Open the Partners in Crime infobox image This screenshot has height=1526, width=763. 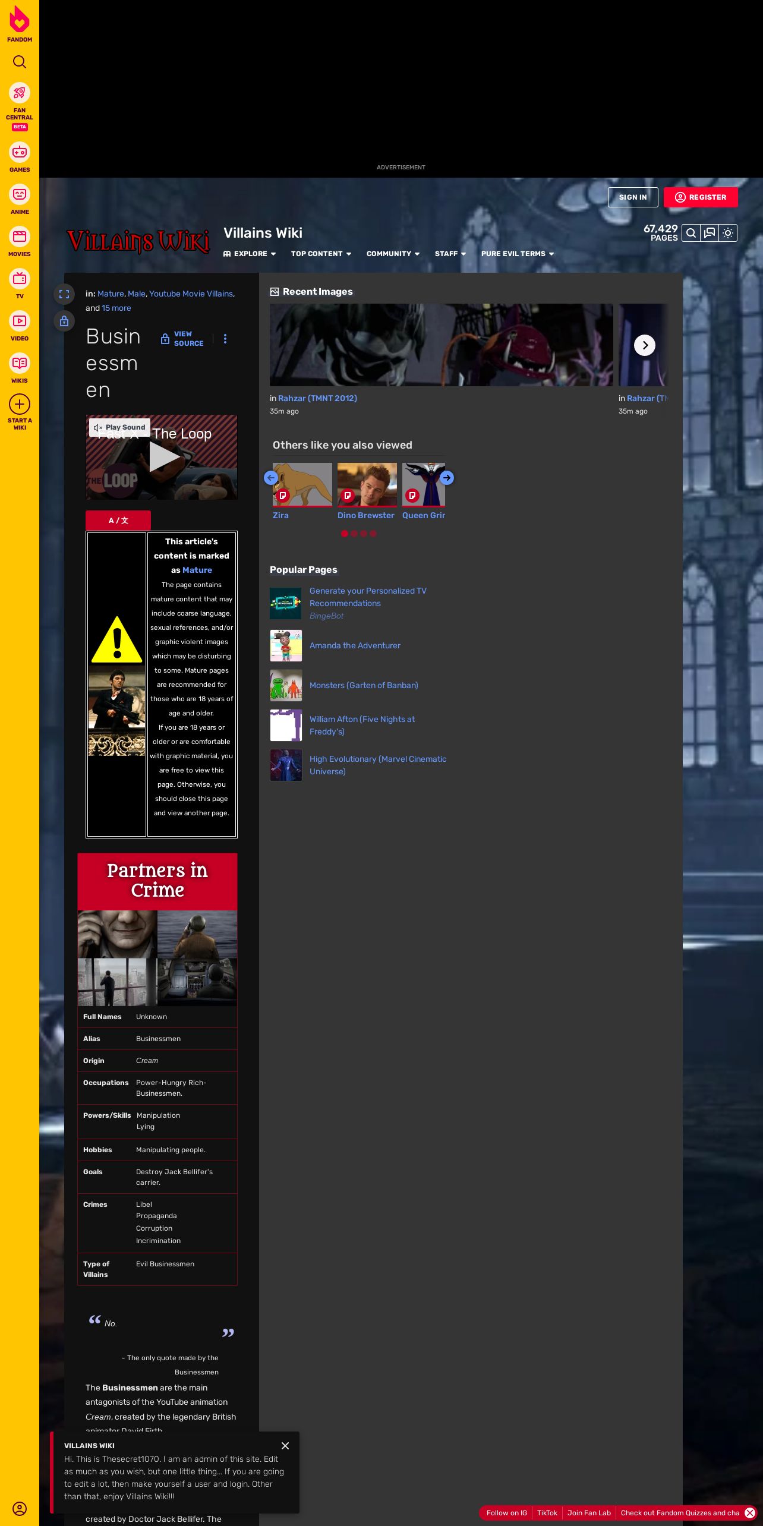[x=157, y=958]
